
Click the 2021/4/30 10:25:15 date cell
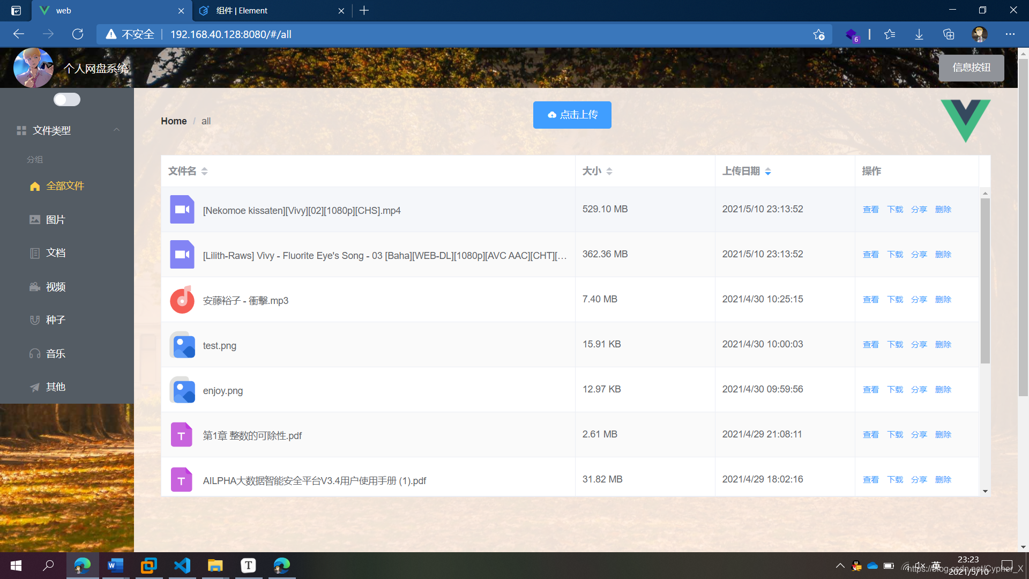coord(763,299)
